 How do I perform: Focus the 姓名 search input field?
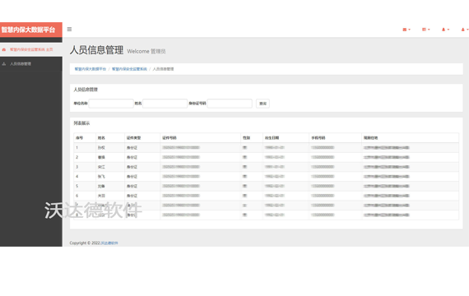[x=165, y=104]
